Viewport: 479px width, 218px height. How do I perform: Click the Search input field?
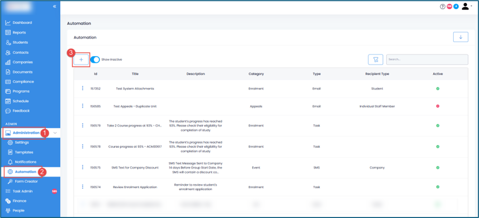click(x=427, y=59)
